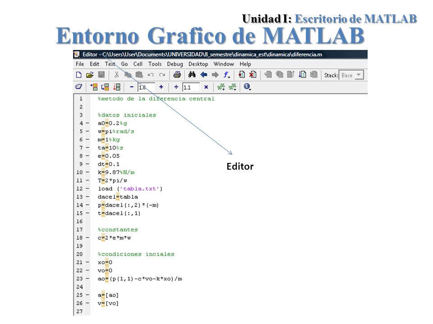Print the file with the printer icon
433x324 pixels.
(x=177, y=75)
